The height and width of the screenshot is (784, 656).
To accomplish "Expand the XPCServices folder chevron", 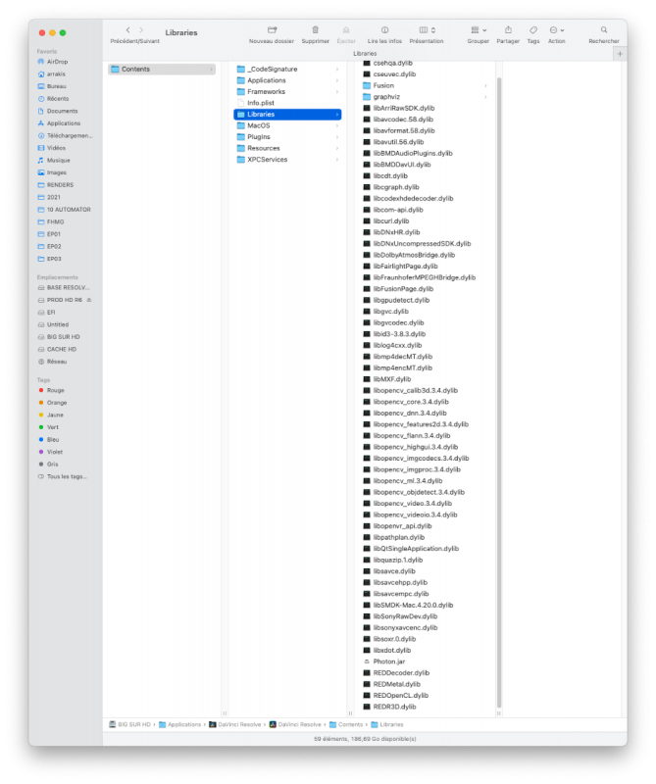I will 337,160.
